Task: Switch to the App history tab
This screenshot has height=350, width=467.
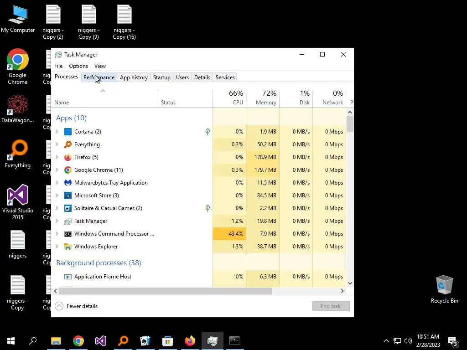Action: (134, 77)
